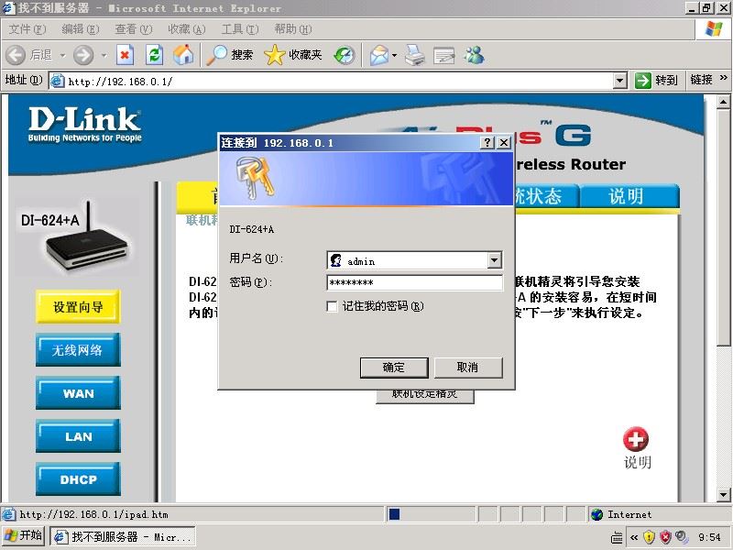The image size is (733, 550).
Task: Open Search (搜索) magnifier toolbar button
Action: pyautogui.click(x=230, y=55)
